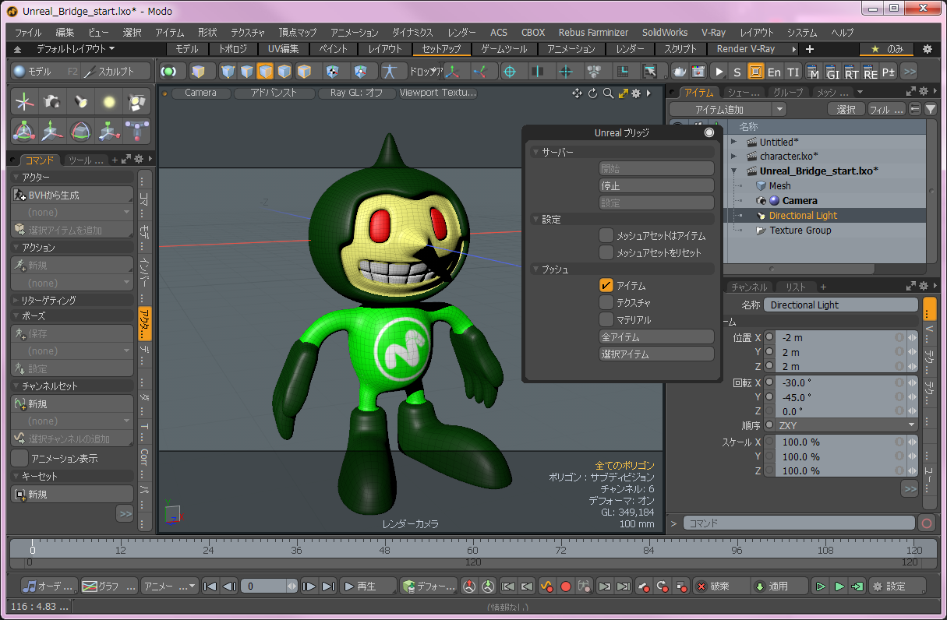The image size is (947, 620).
Task: Click the magnifier zoom icon in the viewport
Action: pos(607,93)
